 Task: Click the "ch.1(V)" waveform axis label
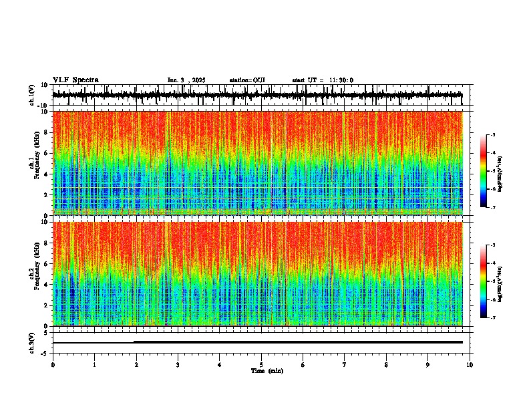32,95
